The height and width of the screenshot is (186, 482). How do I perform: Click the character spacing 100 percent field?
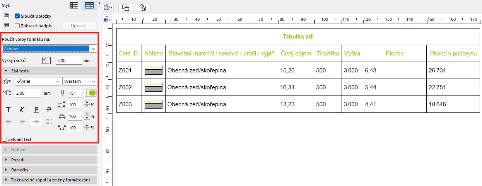click(75, 128)
